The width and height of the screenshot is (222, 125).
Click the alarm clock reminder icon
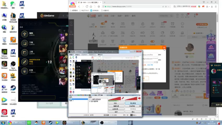pos(172,24)
